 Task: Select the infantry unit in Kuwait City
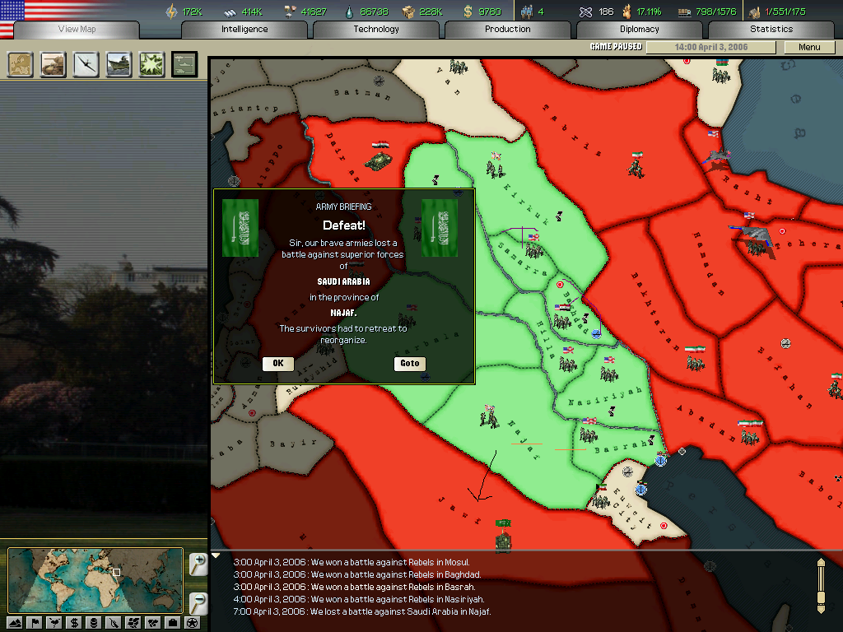(599, 502)
